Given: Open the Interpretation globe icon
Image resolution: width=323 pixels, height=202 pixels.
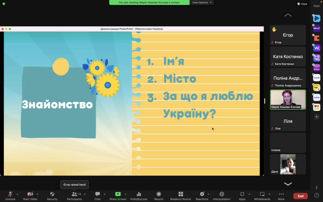Looking at the screenshot, I should point(221,194).
